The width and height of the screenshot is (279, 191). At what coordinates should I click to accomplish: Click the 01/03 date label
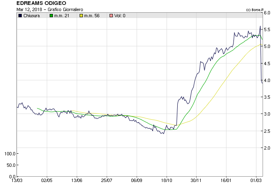point(256,180)
